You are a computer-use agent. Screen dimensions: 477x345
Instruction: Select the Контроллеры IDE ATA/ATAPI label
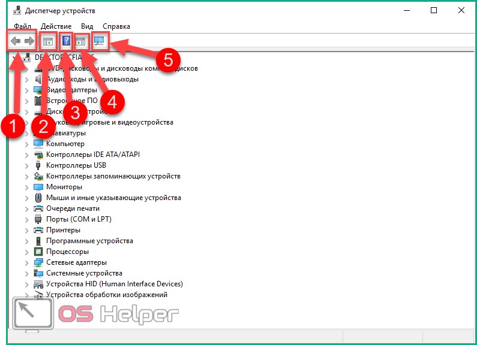click(x=93, y=155)
